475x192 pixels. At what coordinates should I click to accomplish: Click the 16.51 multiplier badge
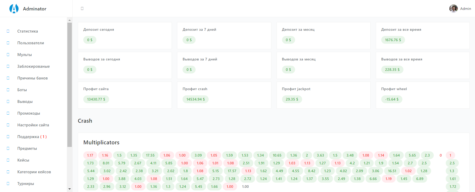(x=392, y=171)
